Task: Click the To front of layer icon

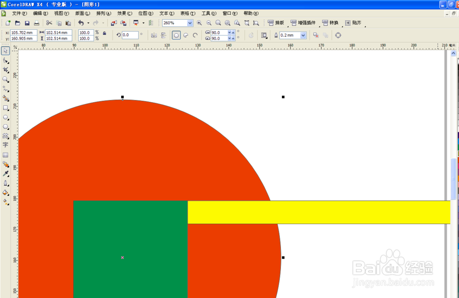Action: tap(316, 35)
